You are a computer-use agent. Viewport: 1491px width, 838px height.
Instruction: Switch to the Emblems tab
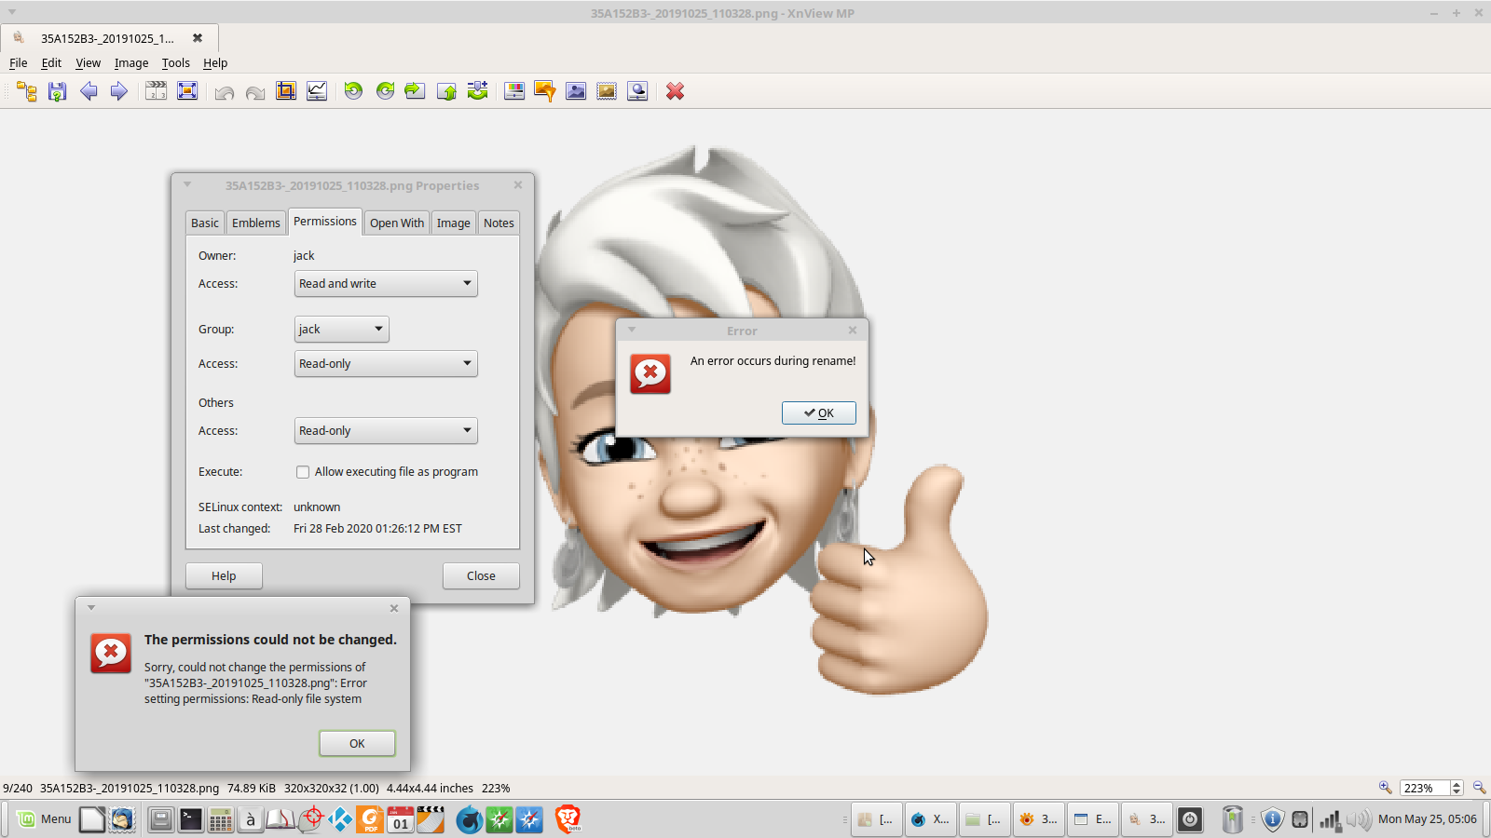pos(255,223)
